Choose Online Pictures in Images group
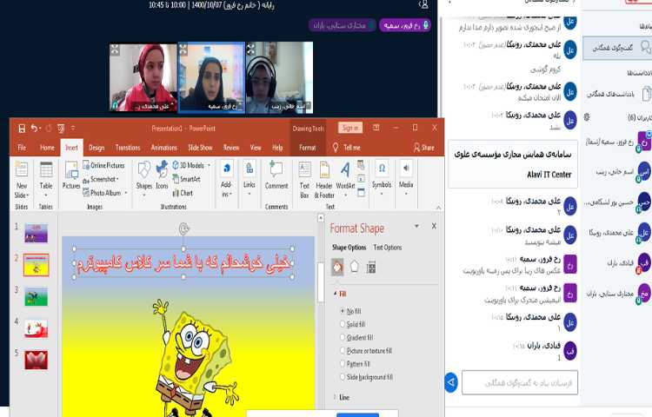Screen dimensions: 652x417 click(x=103, y=165)
